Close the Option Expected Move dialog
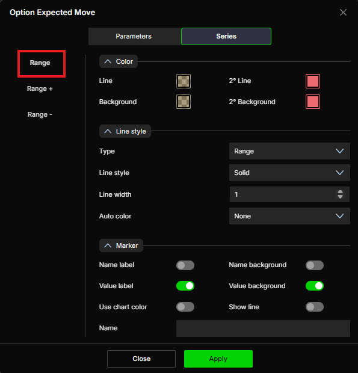 point(343,13)
